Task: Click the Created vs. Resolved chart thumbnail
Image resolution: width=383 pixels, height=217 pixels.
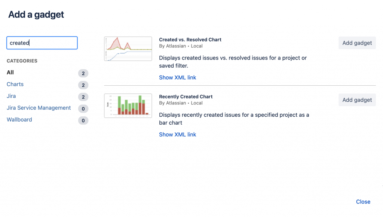Action: point(128,49)
